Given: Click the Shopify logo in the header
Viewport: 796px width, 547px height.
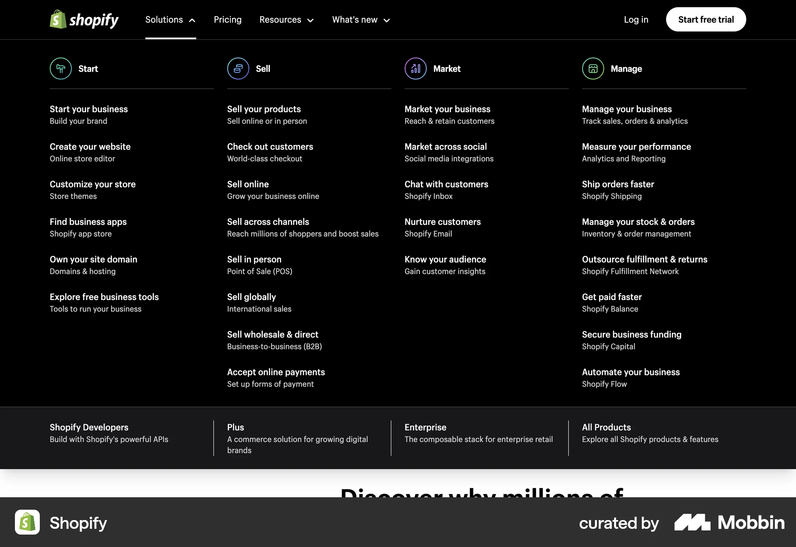Looking at the screenshot, I should click(83, 19).
